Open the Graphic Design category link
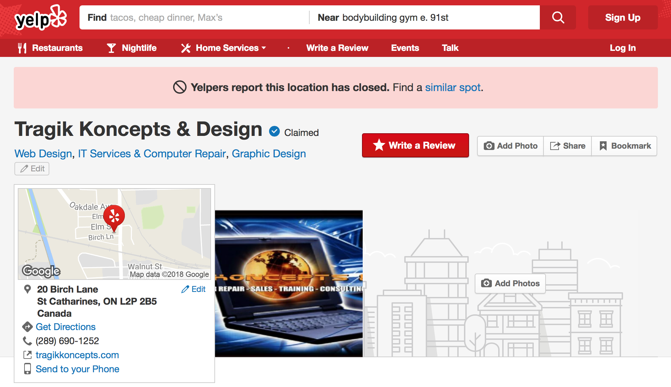This screenshot has height=387, width=671. coord(269,154)
